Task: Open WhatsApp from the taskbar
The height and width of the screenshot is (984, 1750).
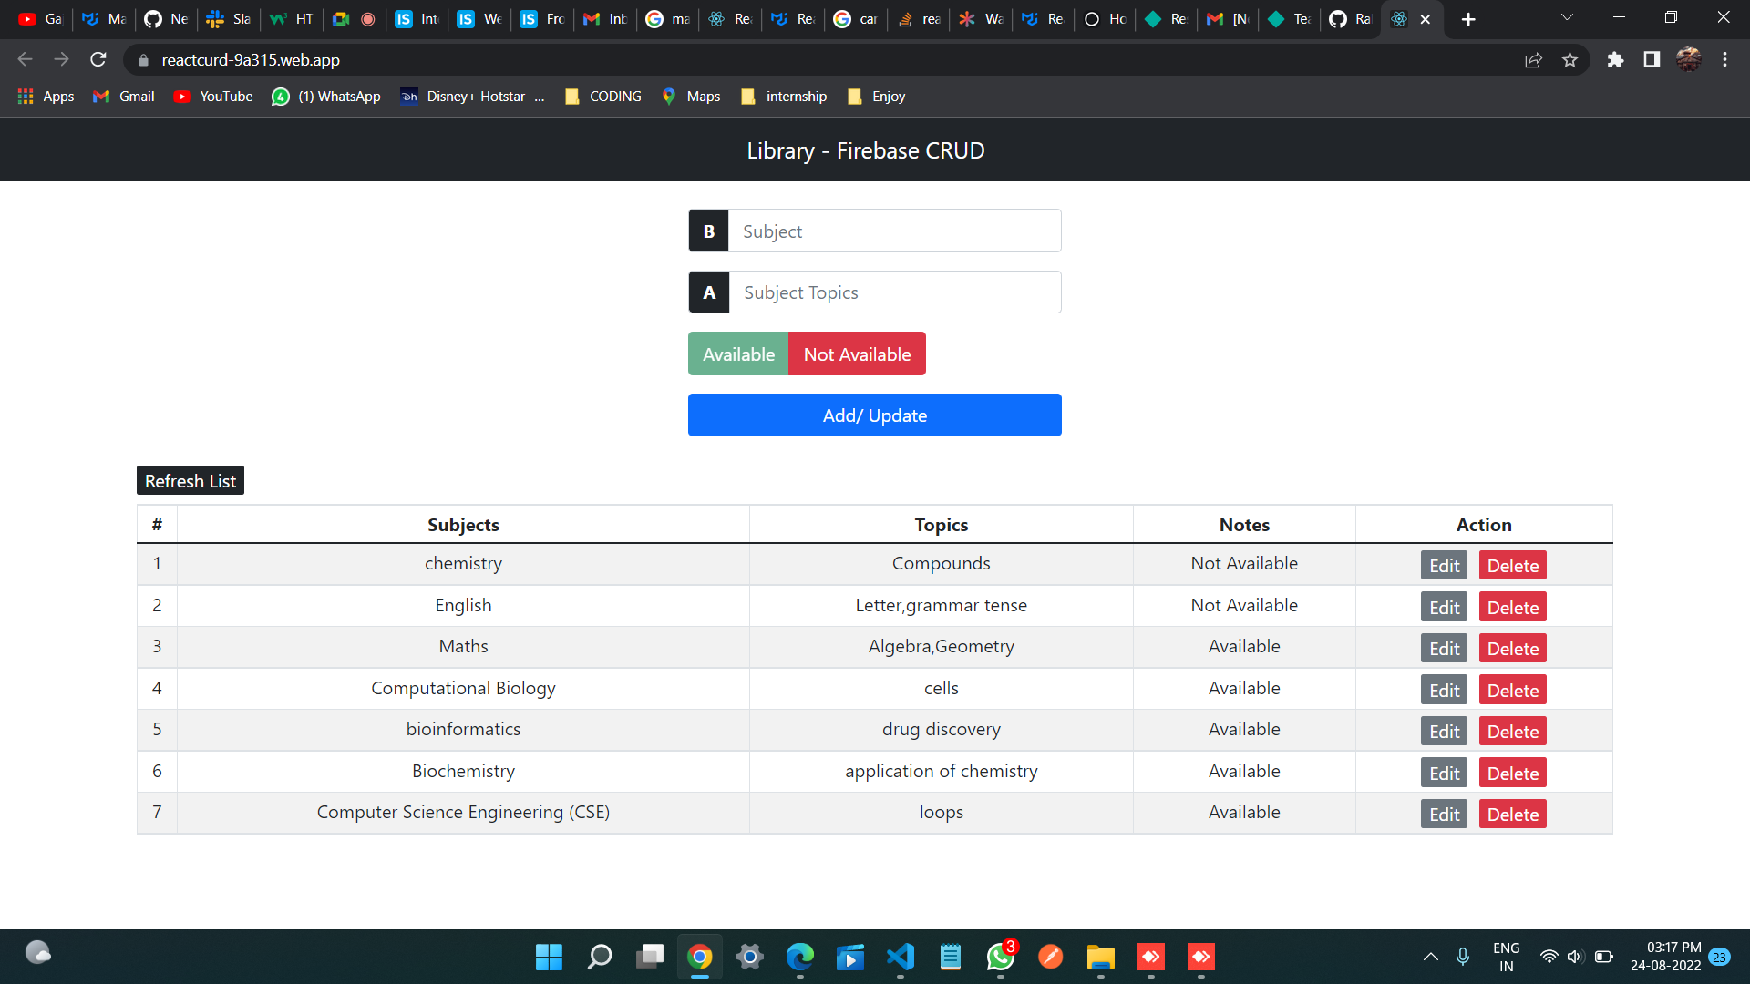Action: click(x=999, y=958)
